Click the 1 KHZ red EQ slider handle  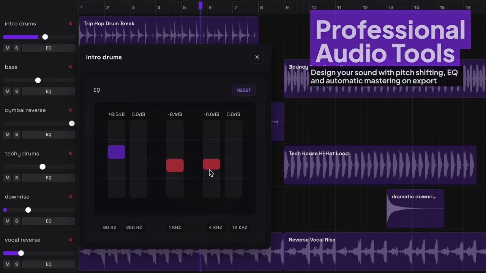(175, 166)
